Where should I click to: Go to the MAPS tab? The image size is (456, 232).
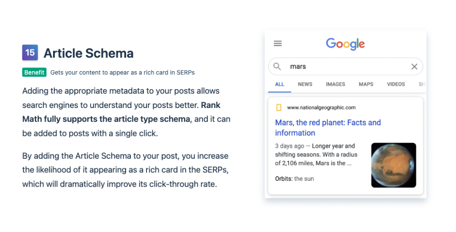pyautogui.click(x=366, y=84)
